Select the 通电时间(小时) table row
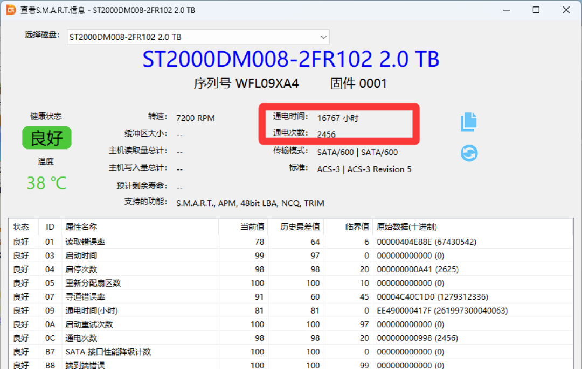This screenshot has width=582, height=369. 291,310
